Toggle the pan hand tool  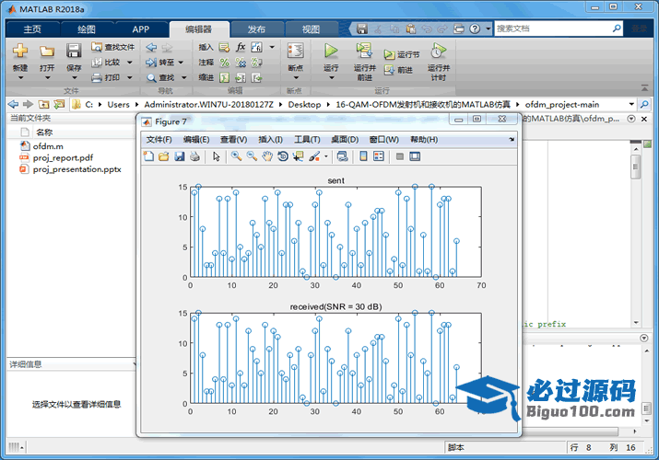tap(267, 156)
